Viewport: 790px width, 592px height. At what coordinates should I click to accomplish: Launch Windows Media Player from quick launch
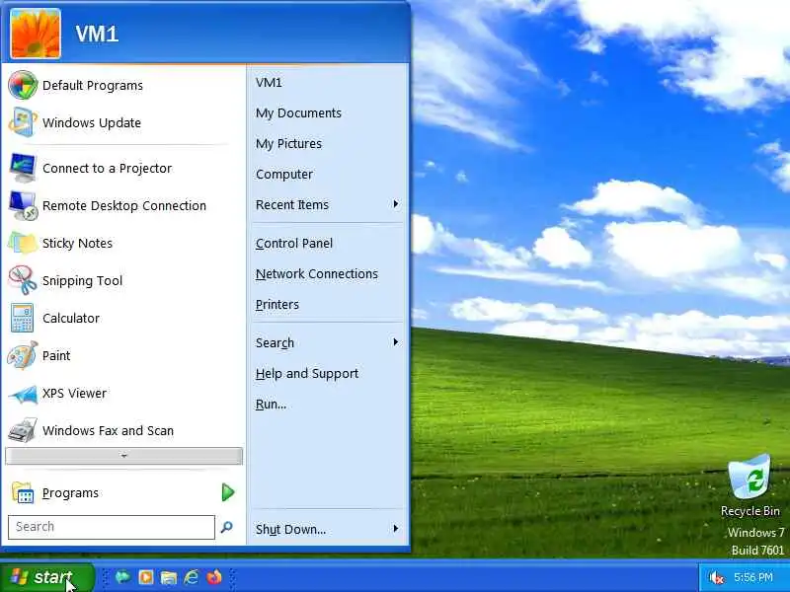click(145, 576)
